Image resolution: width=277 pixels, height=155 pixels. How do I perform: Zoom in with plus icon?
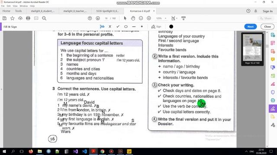pos(149,18)
